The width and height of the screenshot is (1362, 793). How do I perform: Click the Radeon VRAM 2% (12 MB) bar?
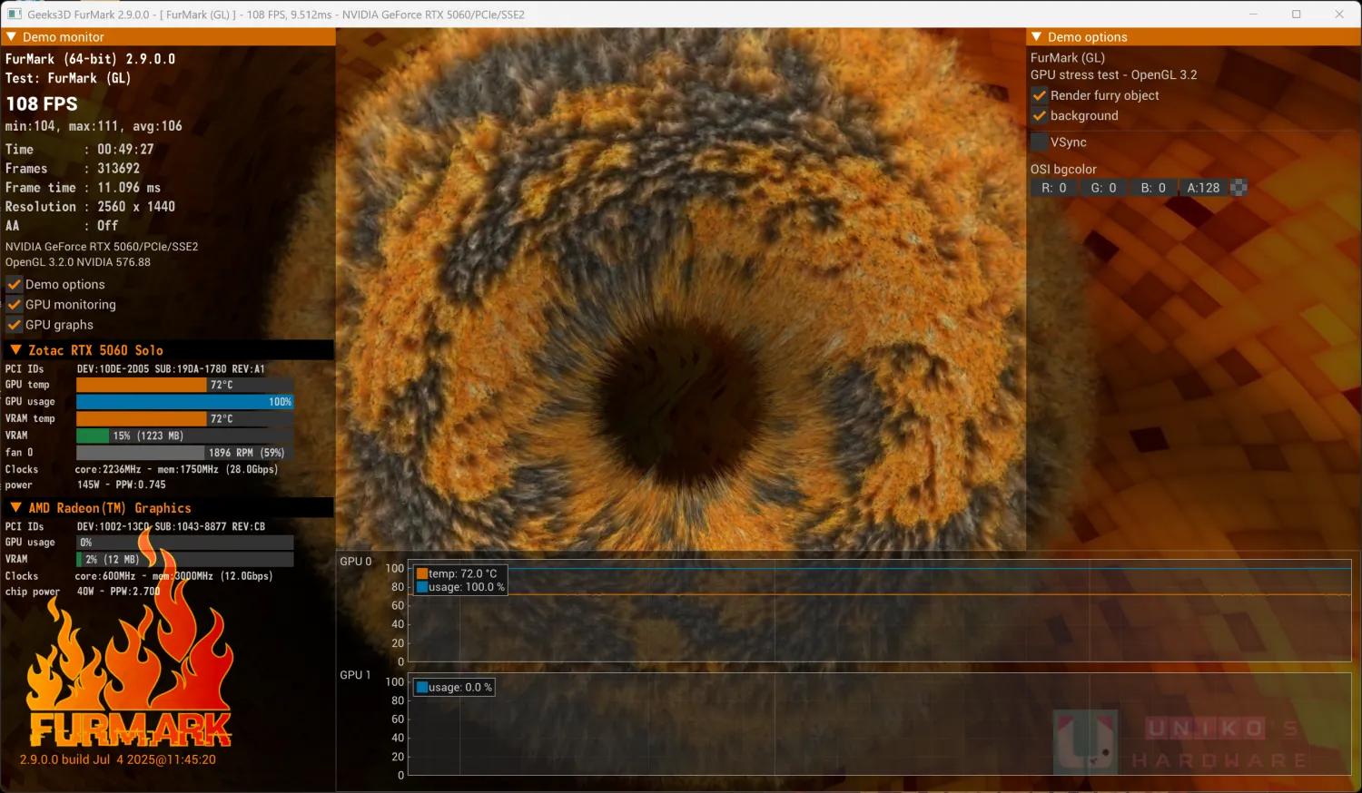[x=185, y=559]
